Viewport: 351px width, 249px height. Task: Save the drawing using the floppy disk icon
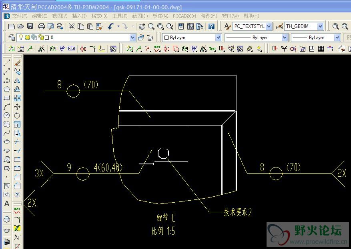coord(30,26)
